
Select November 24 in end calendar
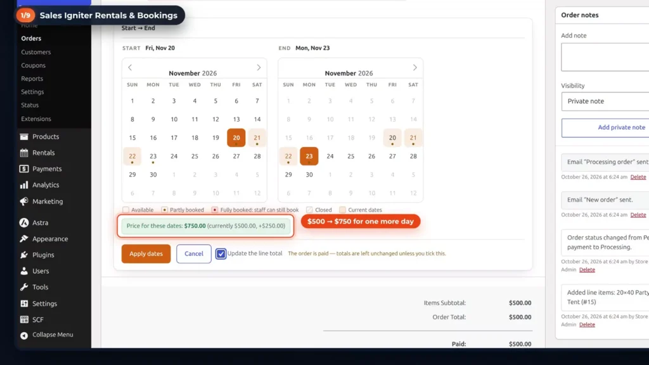[x=330, y=157]
